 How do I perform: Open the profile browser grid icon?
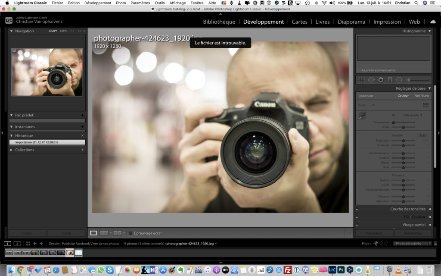point(426,105)
